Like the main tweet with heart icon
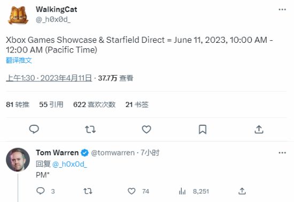 pyautogui.click(x=146, y=130)
